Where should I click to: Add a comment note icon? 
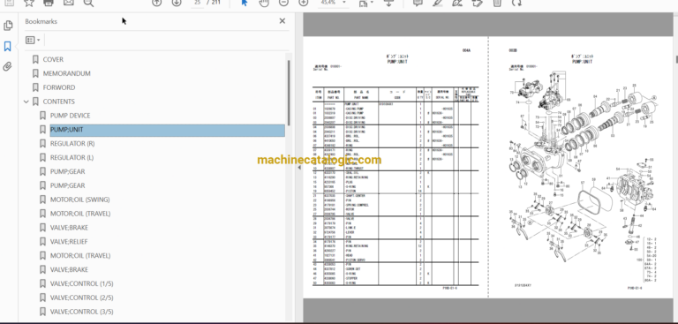pos(418,3)
